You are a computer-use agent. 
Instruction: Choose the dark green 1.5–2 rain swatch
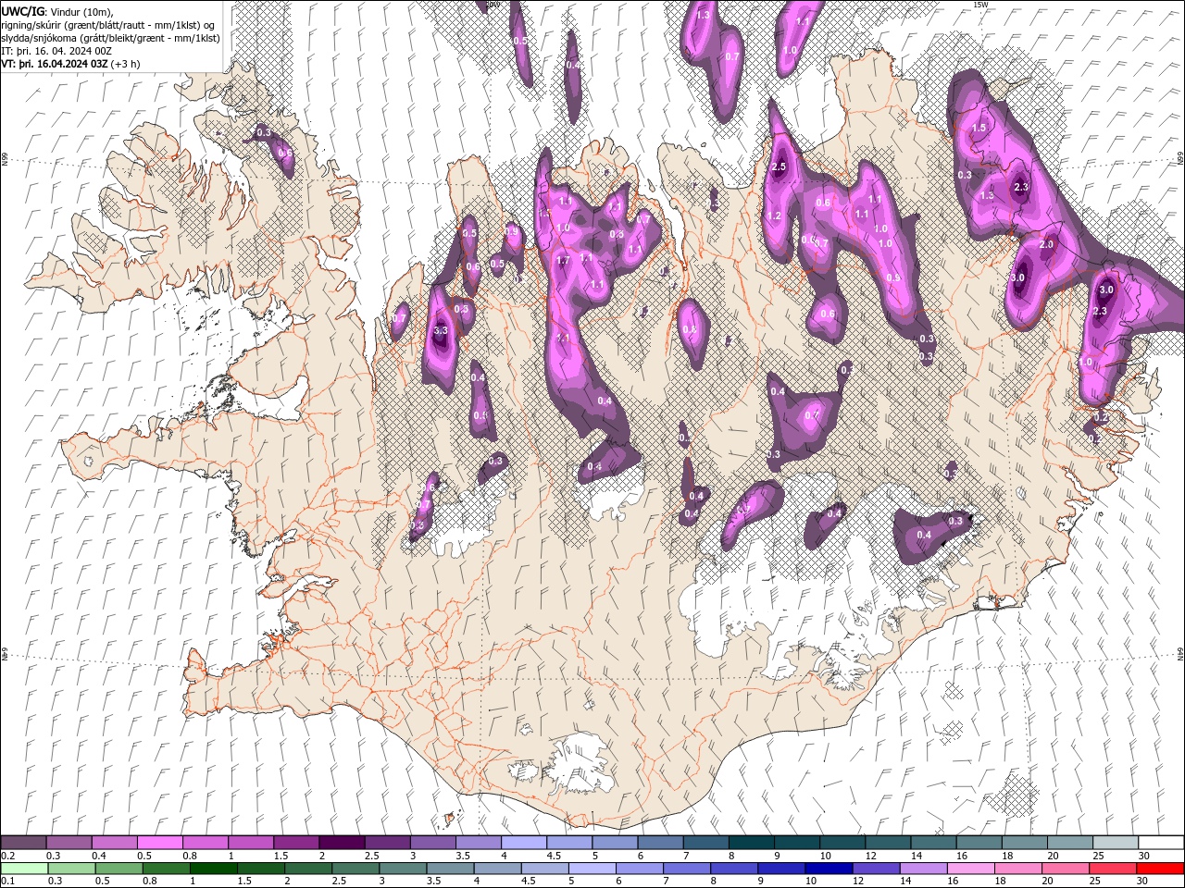(261, 868)
